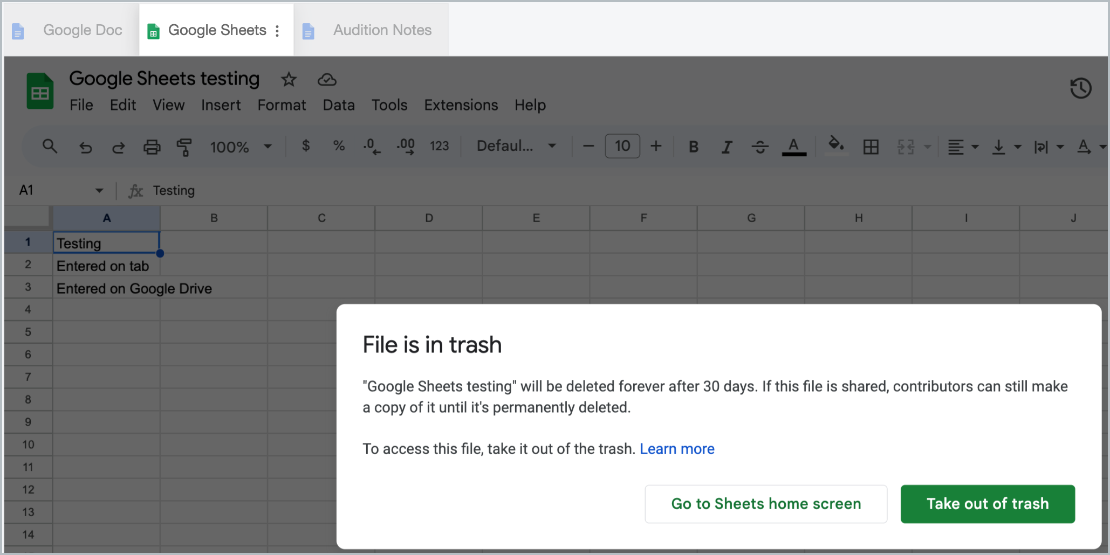Screen dimensions: 1110x555
Task: Star the Google Sheets testing document
Action: (x=289, y=80)
